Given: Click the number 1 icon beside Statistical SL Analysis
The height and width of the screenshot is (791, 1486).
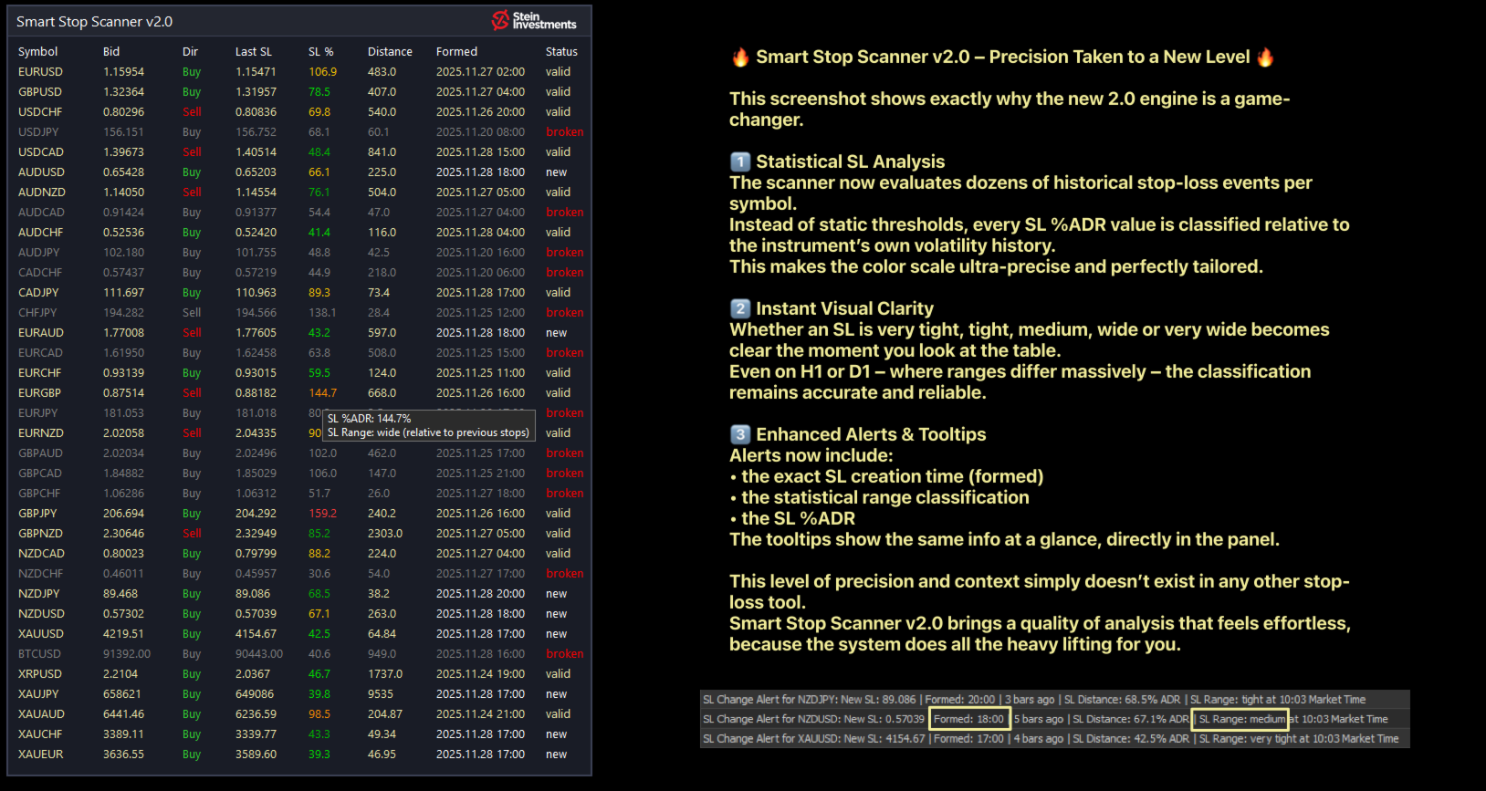Looking at the screenshot, I should [x=740, y=162].
